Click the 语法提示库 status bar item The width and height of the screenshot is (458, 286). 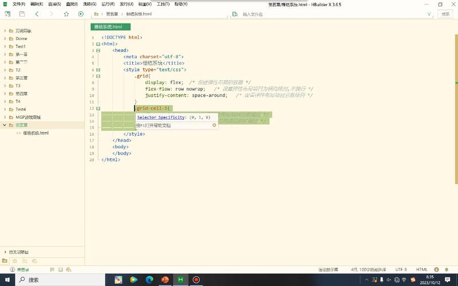coord(328,269)
